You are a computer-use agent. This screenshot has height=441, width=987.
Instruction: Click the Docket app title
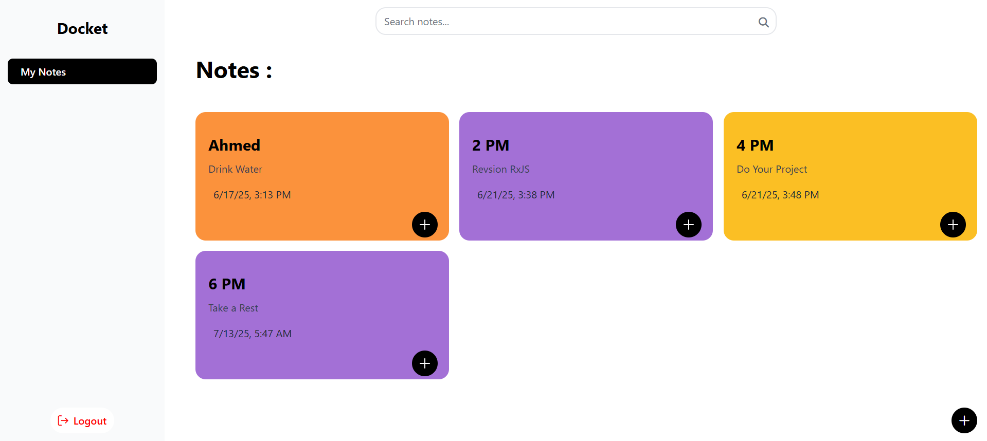pos(82,29)
